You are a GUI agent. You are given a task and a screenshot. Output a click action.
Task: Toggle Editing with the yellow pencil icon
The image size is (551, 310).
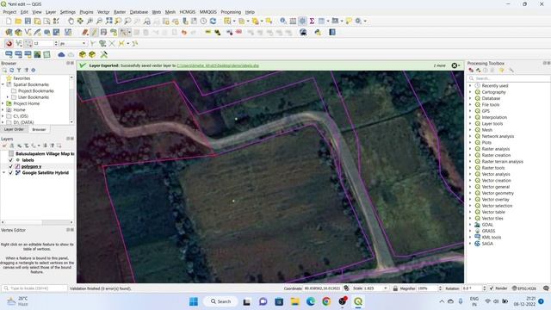94,33
